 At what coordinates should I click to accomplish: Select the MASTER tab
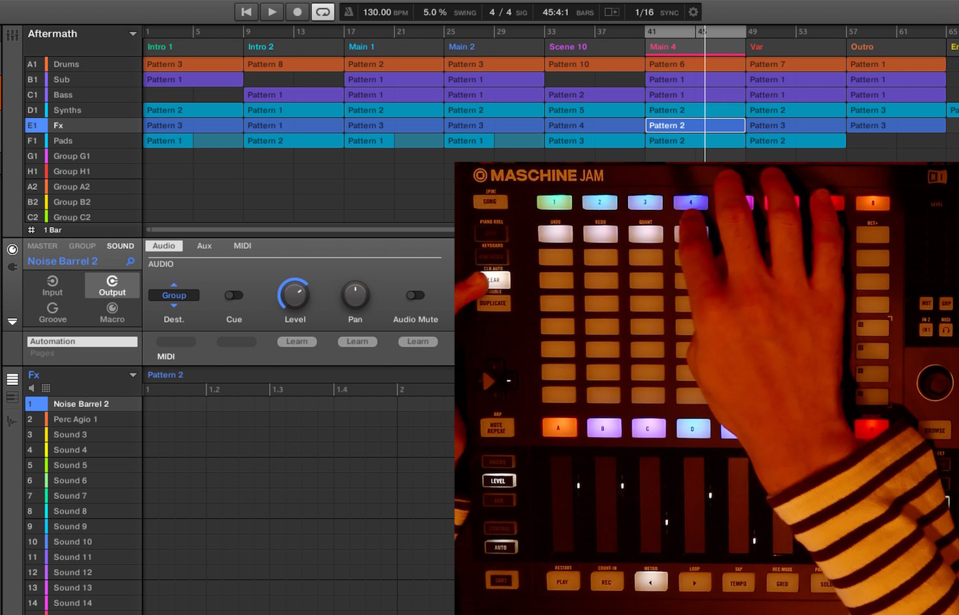click(42, 246)
